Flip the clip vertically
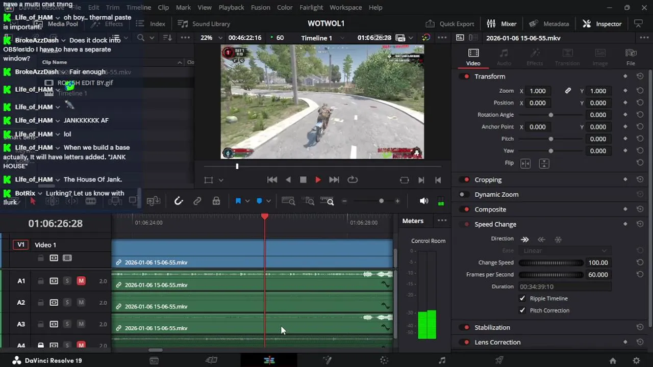 point(544,163)
